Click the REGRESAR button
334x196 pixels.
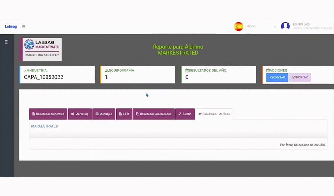coord(277,78)
